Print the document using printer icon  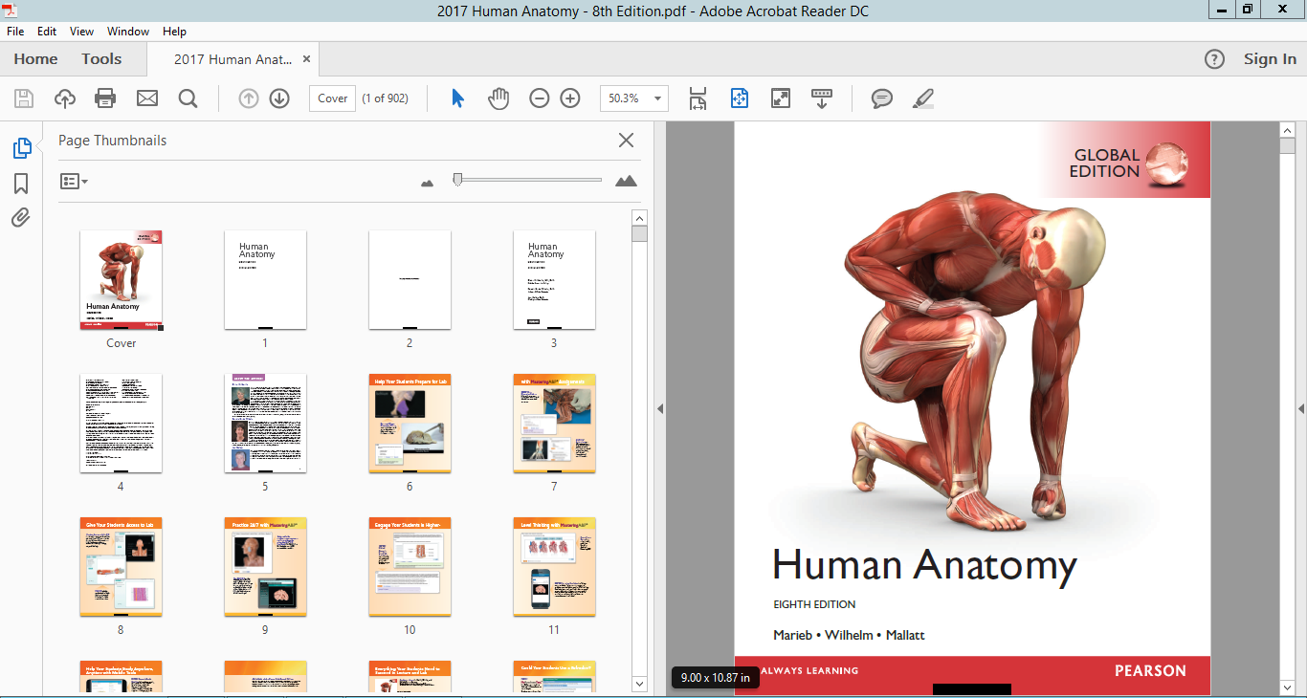[105, 98]
